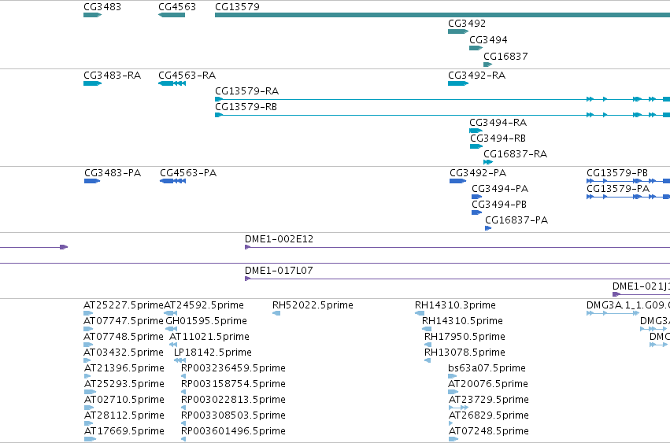Select the CG3494-RB transcript glyph
The width and height of the screenshot is (670, 443).
pyautogui.click(x=476, y=146)
